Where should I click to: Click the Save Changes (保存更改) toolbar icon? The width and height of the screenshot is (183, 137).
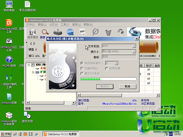click(33, 33)
